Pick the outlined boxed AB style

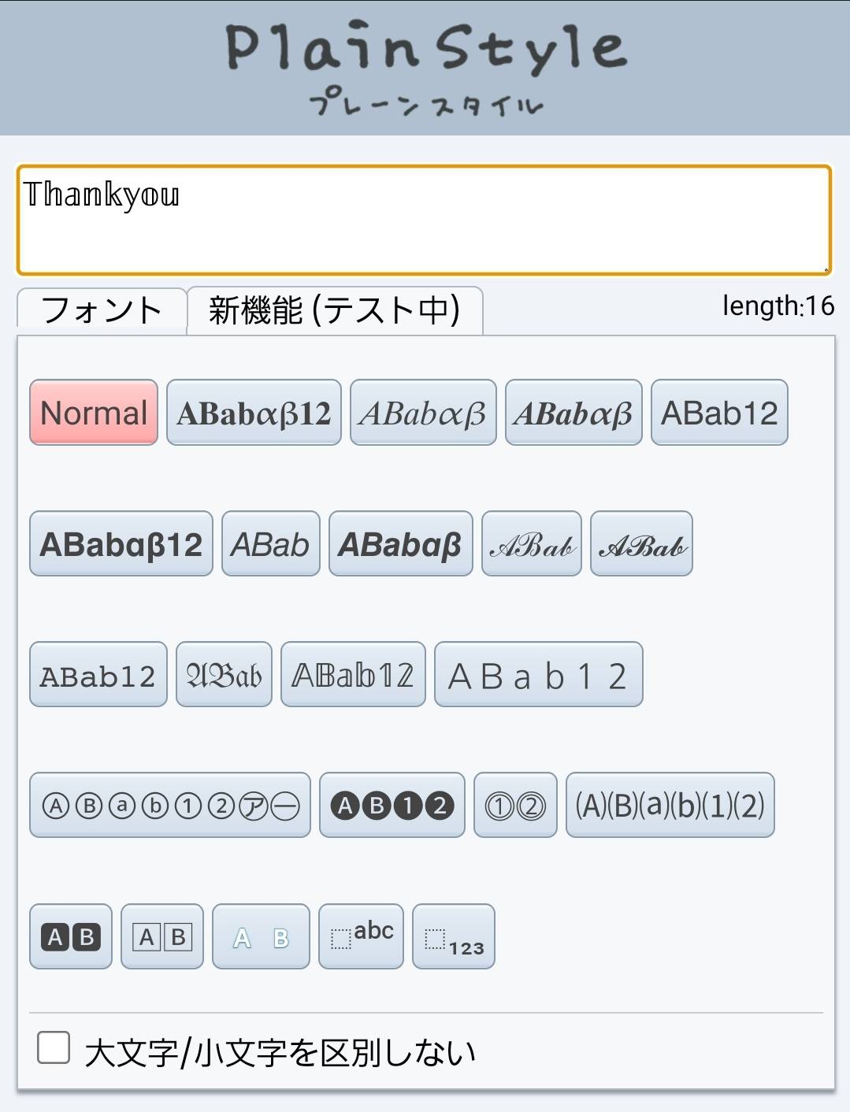pos(162,936)
